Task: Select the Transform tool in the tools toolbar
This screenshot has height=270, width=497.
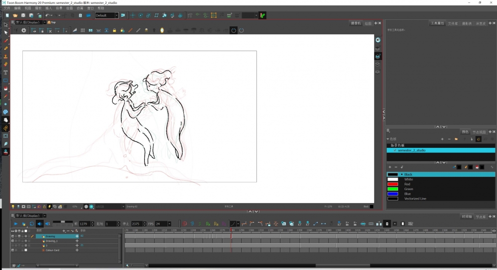Action: click(x=5, y=25)
